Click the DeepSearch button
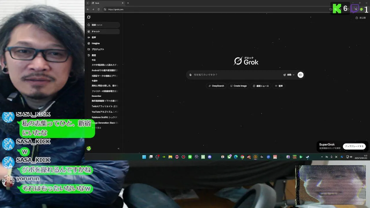The image size is (370, 208). point(216,86)
